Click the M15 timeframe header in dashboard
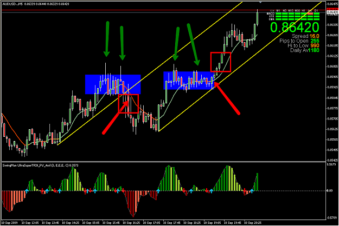Image resolution: width=339 pixels, height=226 pixels. pos(291,11)
